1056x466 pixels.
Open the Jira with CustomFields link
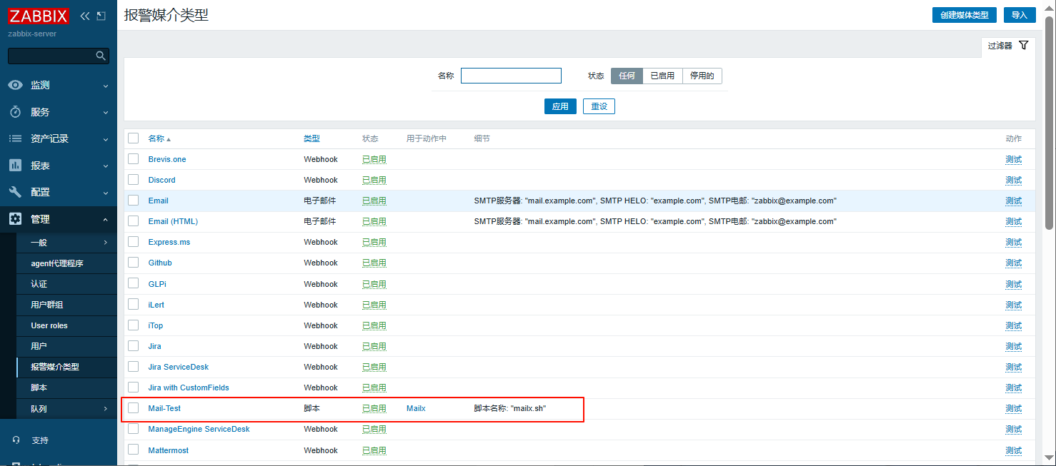click(x=189, y=388)
